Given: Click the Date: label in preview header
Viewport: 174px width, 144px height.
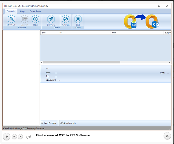Looking at the screenshot, I should pyautogui.click(x=162, y=73).
